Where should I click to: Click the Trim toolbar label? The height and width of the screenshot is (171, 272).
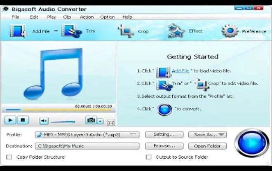click(x=90, y=31)
